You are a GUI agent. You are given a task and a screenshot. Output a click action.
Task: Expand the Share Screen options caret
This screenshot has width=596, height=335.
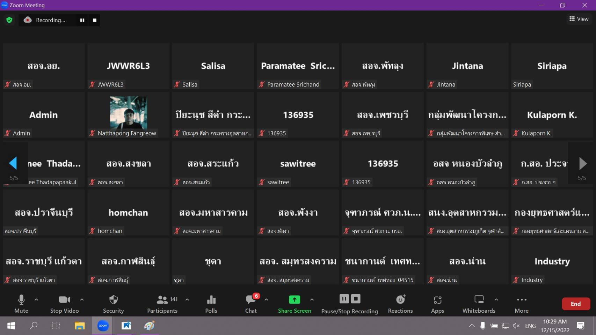312,299
